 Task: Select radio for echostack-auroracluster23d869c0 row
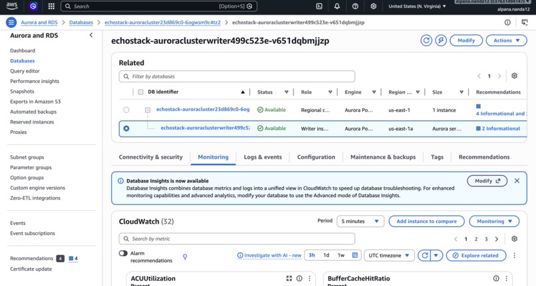coord(126,110)
